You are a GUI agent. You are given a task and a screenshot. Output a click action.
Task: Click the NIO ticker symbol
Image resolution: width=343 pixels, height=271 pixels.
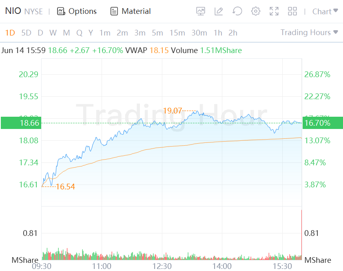pyautogui.click(x=13, y=11)
